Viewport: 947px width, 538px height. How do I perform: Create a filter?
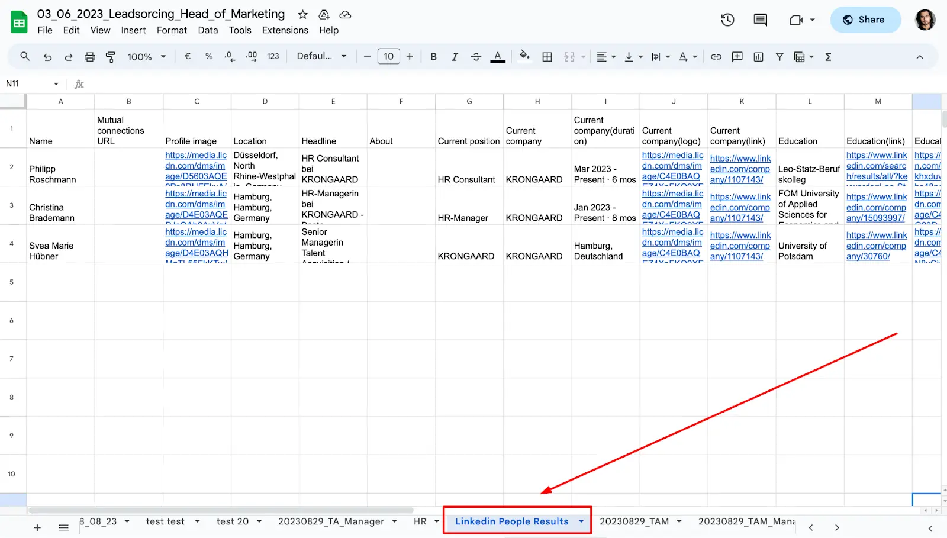tap(779, 57)
